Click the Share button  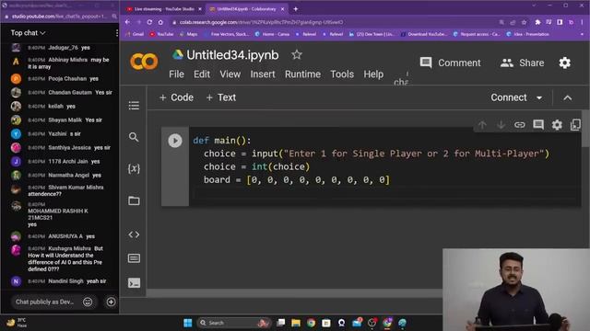[x=523, y=63]
